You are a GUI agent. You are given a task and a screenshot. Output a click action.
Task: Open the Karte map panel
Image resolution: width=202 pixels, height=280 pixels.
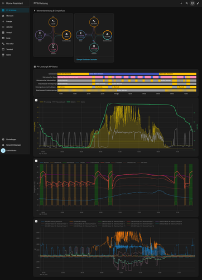point(15,38)
